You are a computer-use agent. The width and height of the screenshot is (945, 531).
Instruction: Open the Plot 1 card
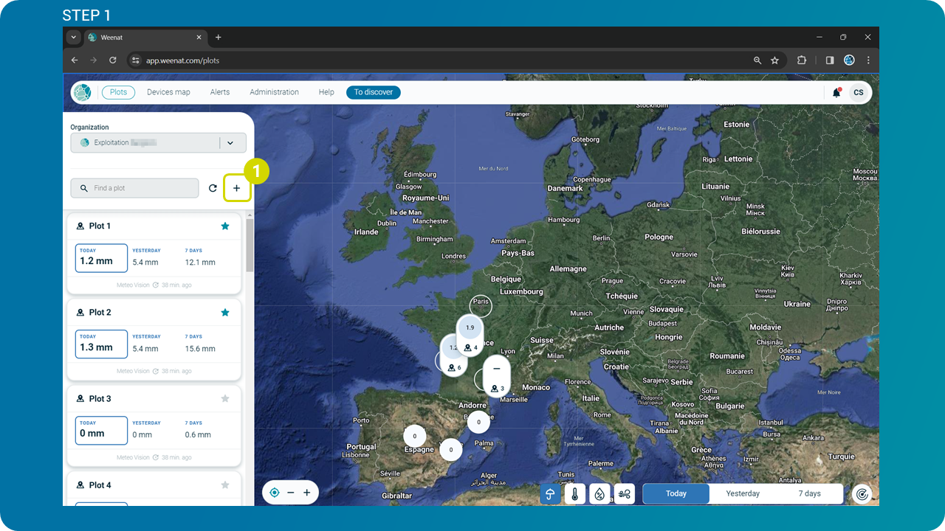[154, 253]
